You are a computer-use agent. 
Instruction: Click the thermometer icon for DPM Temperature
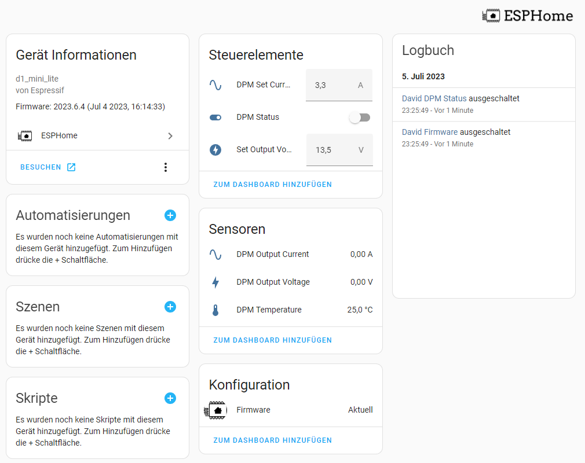pos(215,310)
